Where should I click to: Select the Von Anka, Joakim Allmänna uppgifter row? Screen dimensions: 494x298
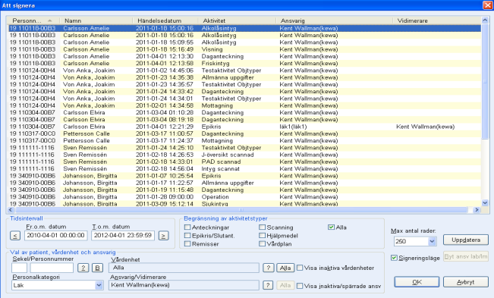[x=244, y=77]
